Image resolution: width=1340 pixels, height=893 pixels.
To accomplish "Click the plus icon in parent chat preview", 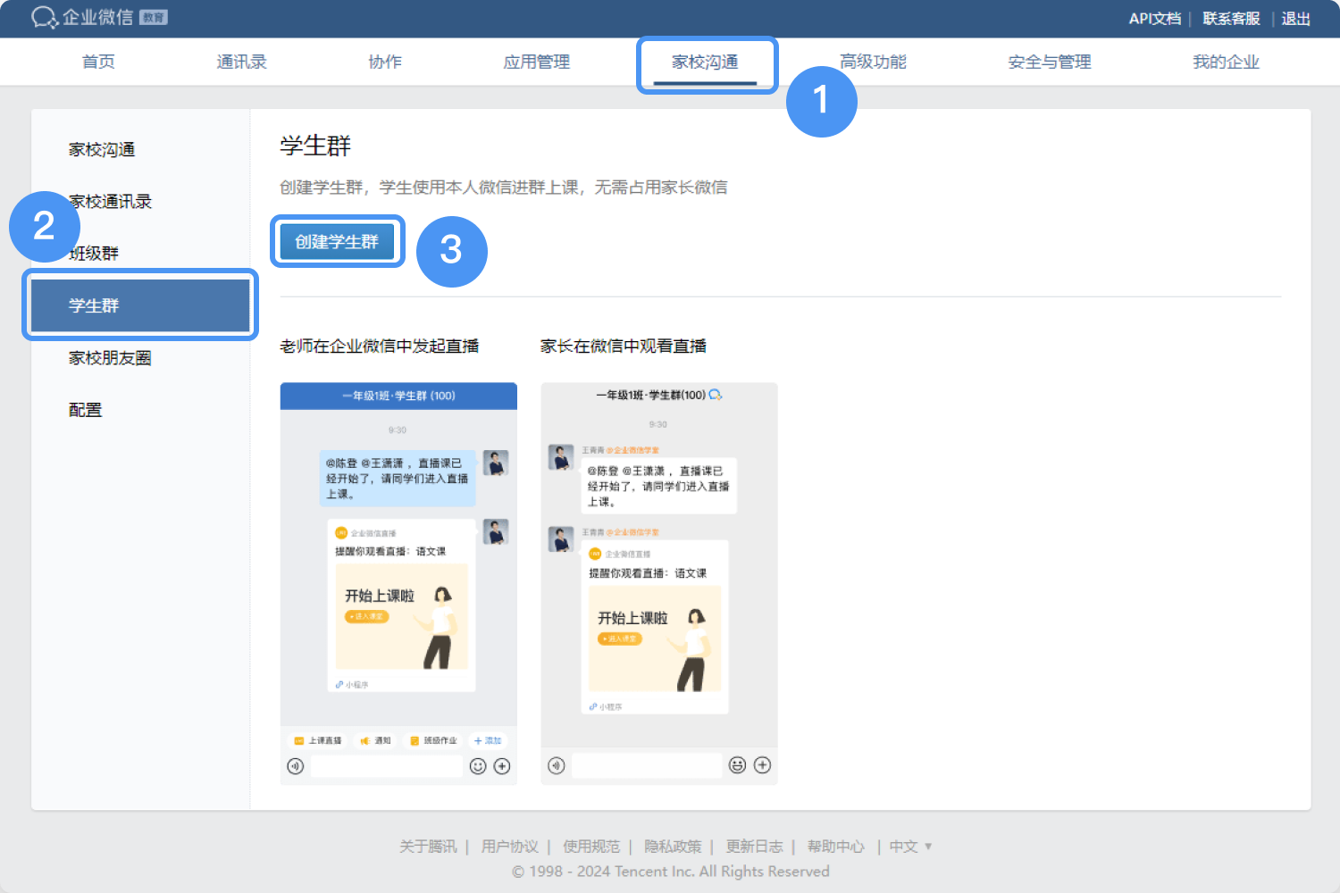I will [x=762, y=765].
